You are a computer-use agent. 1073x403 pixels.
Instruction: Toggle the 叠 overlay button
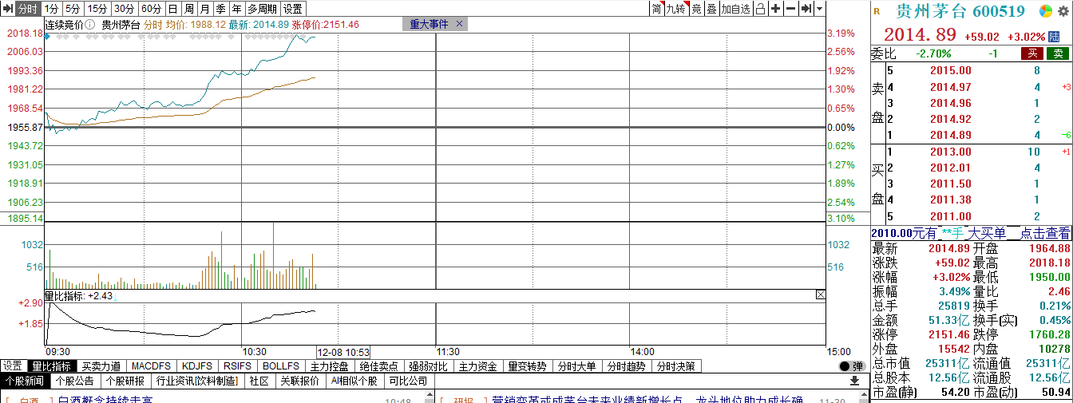coord(711,9)
